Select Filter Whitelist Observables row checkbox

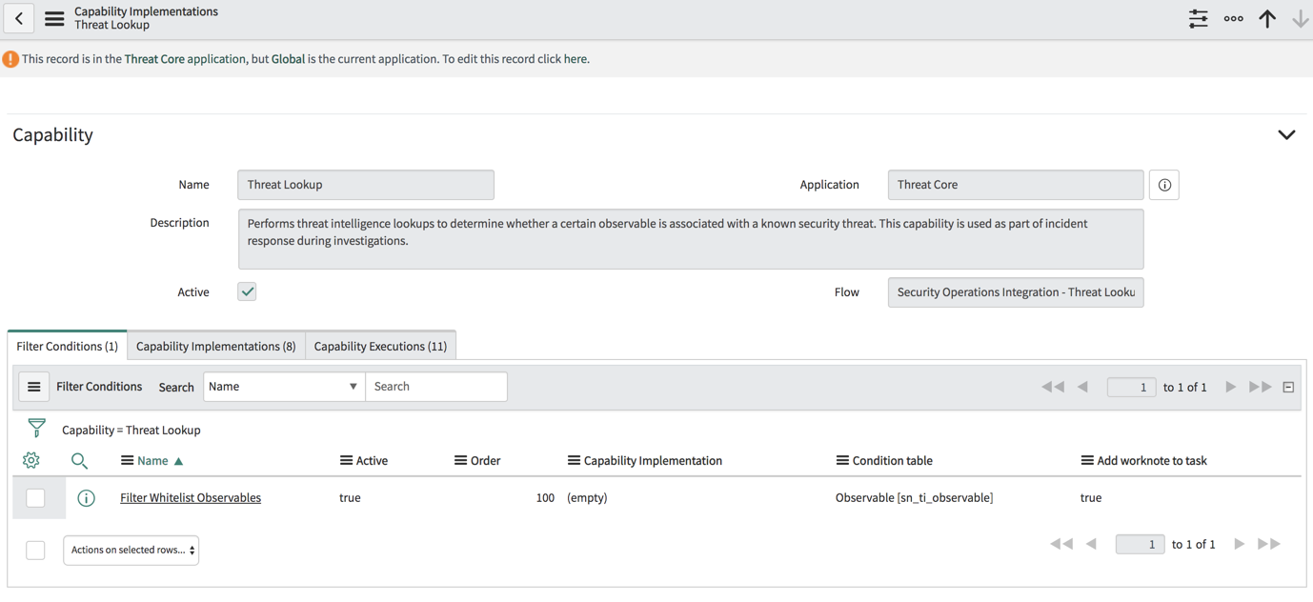click(35, 498)
